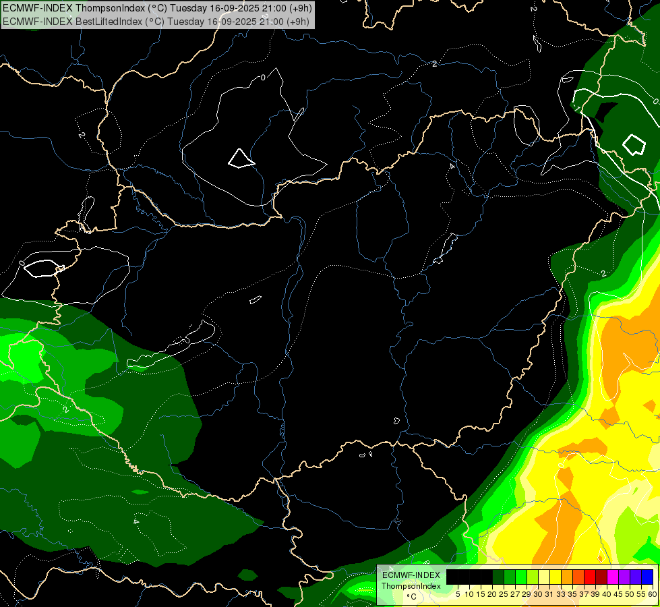The width and height of the screenshot is (660, 607).
Task: Click the bright yellow 31-33 legend swatch
Action: pos(556,577)
